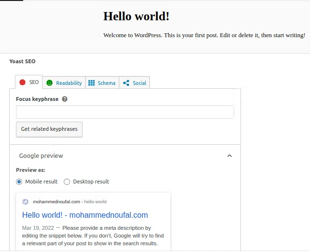This screenshot has height=252, width=310.
Task: Click the globe favicon in the snippet preview
Action: click(26, 202)
